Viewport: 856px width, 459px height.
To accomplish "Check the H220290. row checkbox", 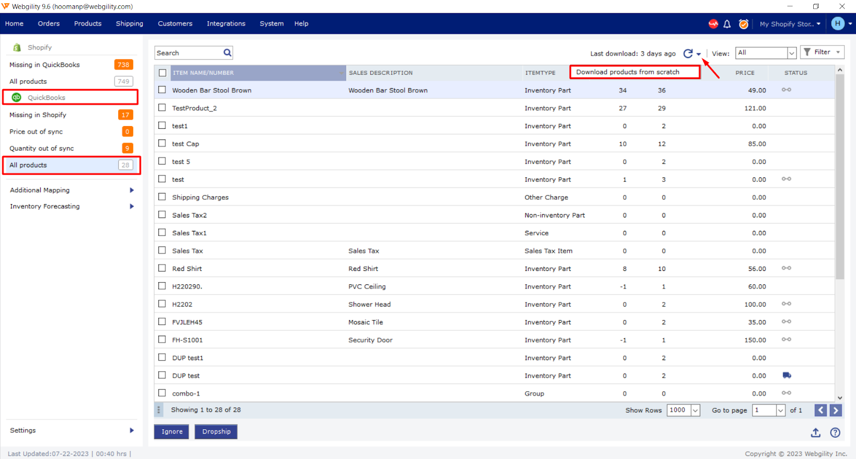I will pos(162,286).
